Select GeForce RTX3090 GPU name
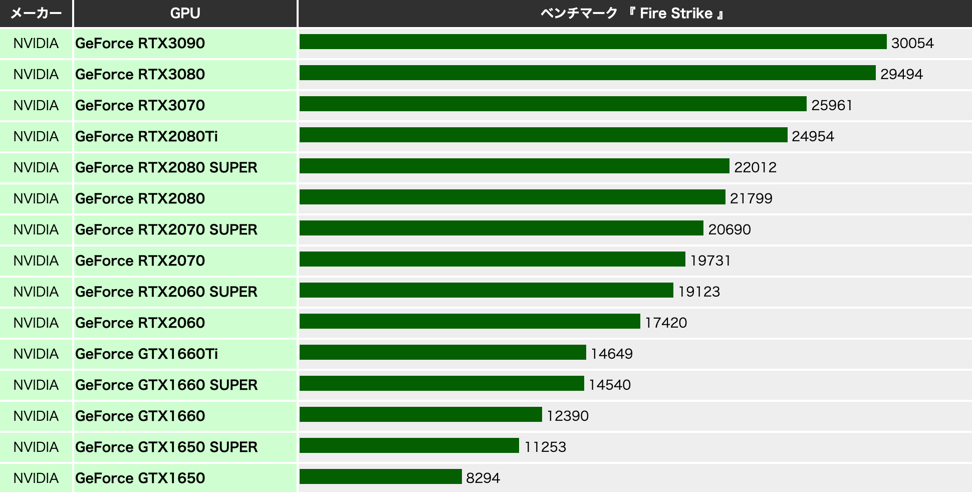The image size is (972, 492). [x=140, y=44]
